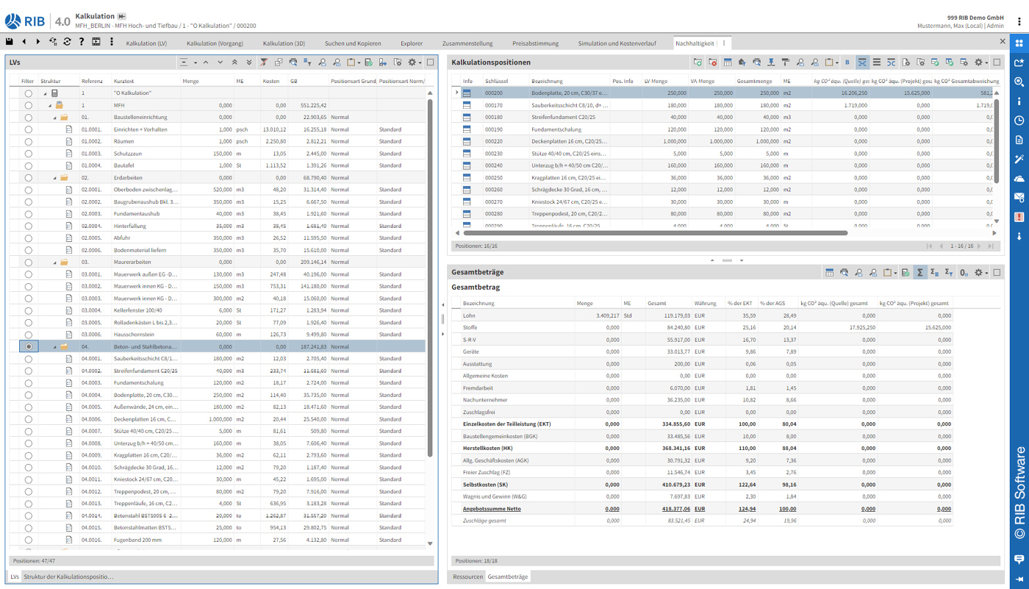Select the radio button for row 04 Beton- und Stahlbetona
The image size is (1029, 589).
29,346
